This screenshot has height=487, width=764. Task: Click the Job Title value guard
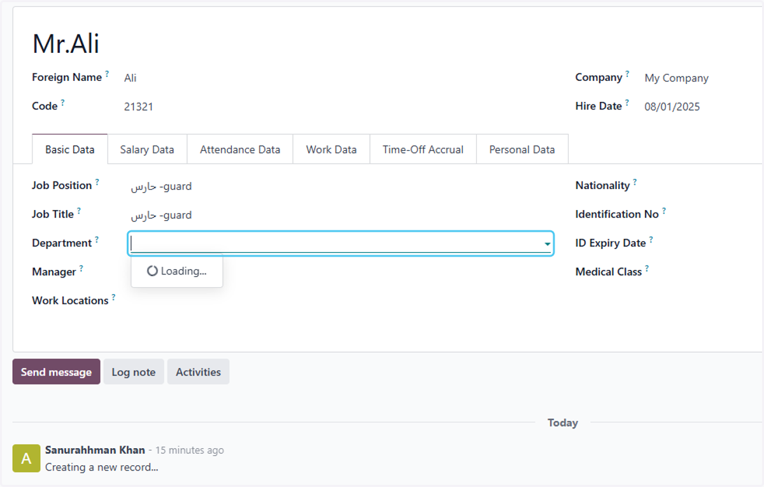(x=162, y=215)
